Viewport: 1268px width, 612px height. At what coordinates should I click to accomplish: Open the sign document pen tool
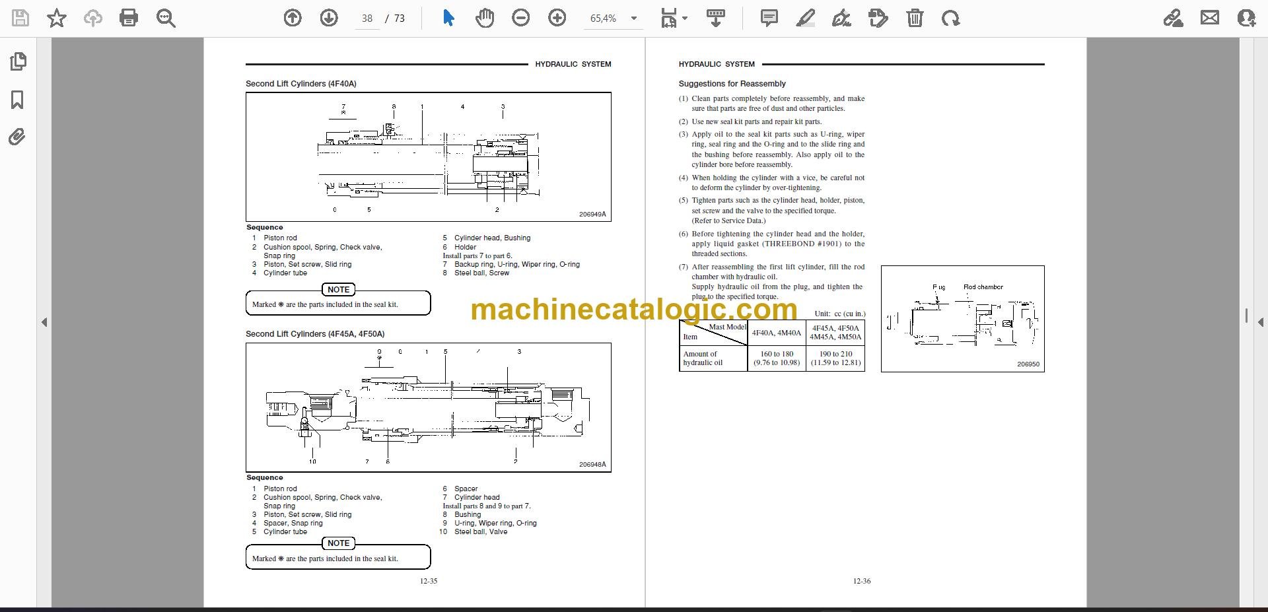(841, 18)
